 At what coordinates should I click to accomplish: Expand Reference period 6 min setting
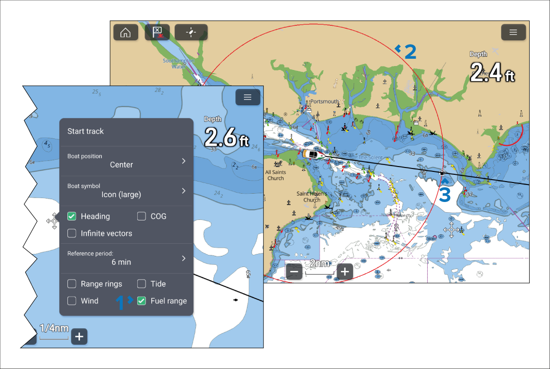pyautogui.click(x=126, y=258)
